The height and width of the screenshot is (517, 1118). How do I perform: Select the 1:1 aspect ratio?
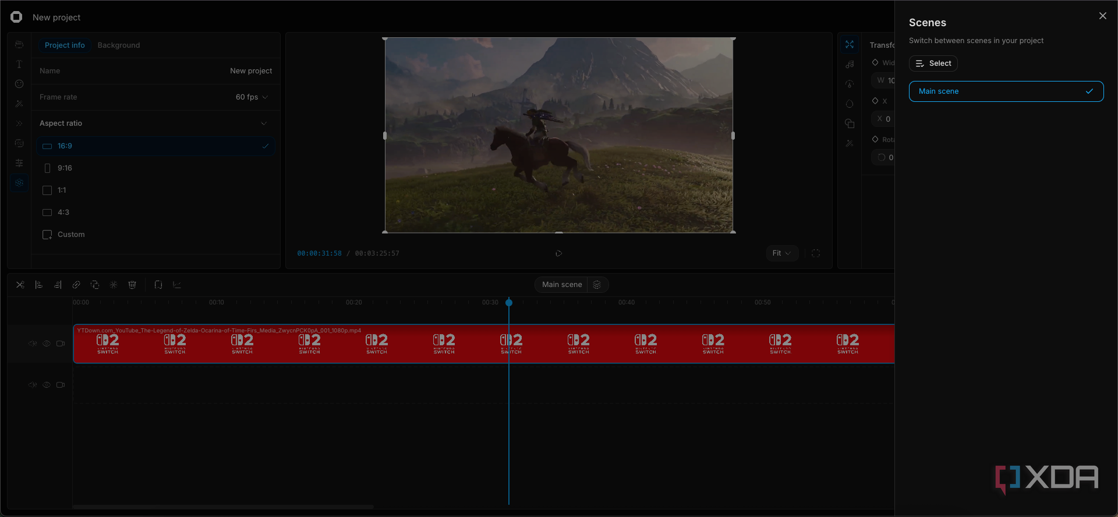[155, 190]
